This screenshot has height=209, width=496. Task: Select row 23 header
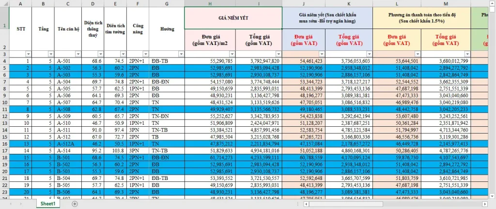(x=4, y=193)
